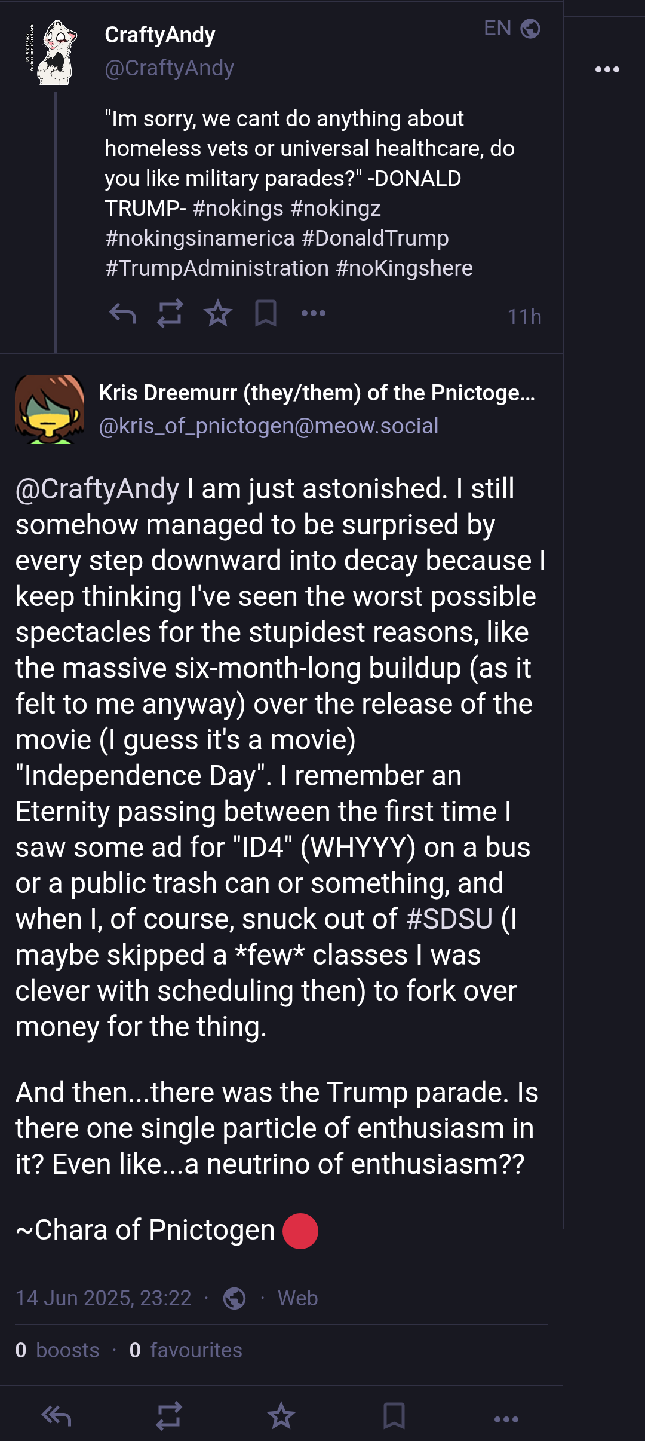Bookmark the post using bottom bar icon
645x1441 pixels.
click(x=394, y=1416)
